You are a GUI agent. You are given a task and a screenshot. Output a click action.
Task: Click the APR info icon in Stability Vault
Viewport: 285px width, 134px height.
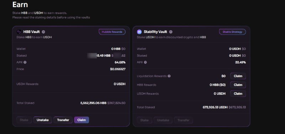click(x=145, y=62)
